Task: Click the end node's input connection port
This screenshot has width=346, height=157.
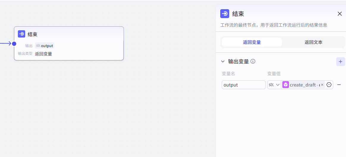Action: [x=14, y=44]
